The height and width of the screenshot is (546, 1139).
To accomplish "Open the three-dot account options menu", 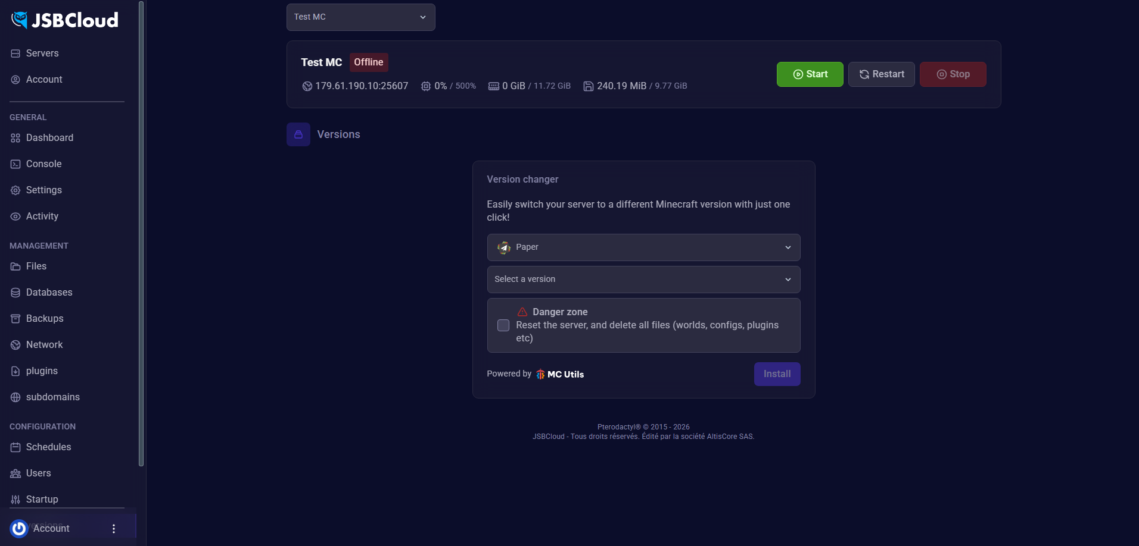I will (x=114, y=528).
